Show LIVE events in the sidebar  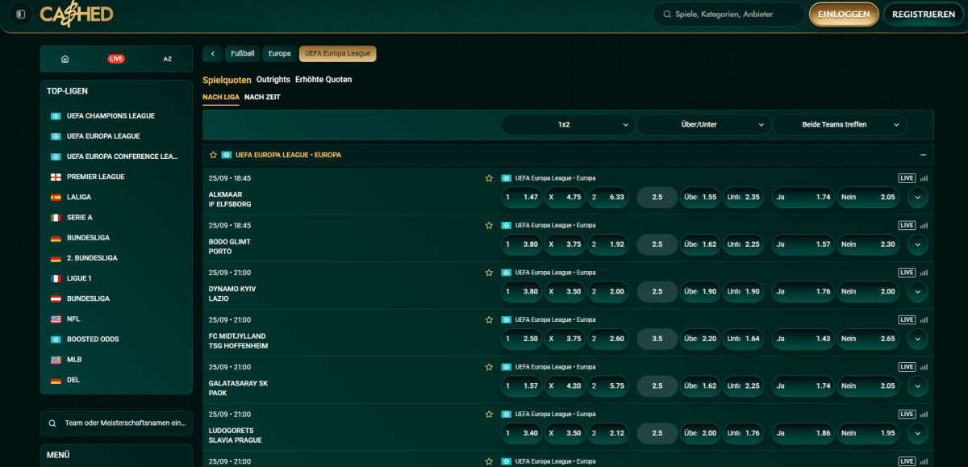point(116,59)
